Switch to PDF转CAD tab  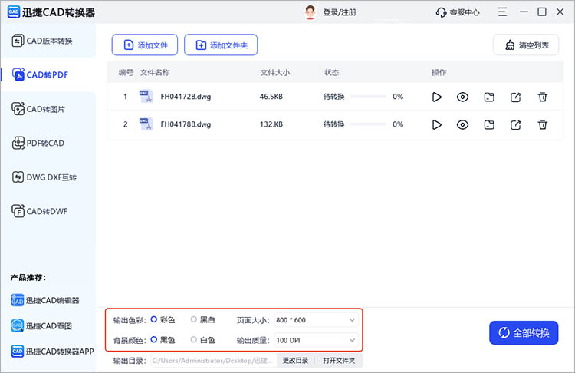(x=48, y=143)
